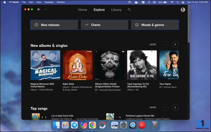211x132 pixels.
Task: Open Wi-Fi status in menu bar
Action: [x=172, y=2]
